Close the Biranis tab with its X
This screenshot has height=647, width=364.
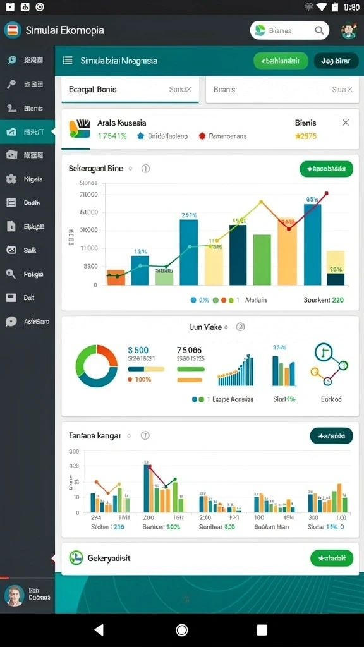(349, 89)
